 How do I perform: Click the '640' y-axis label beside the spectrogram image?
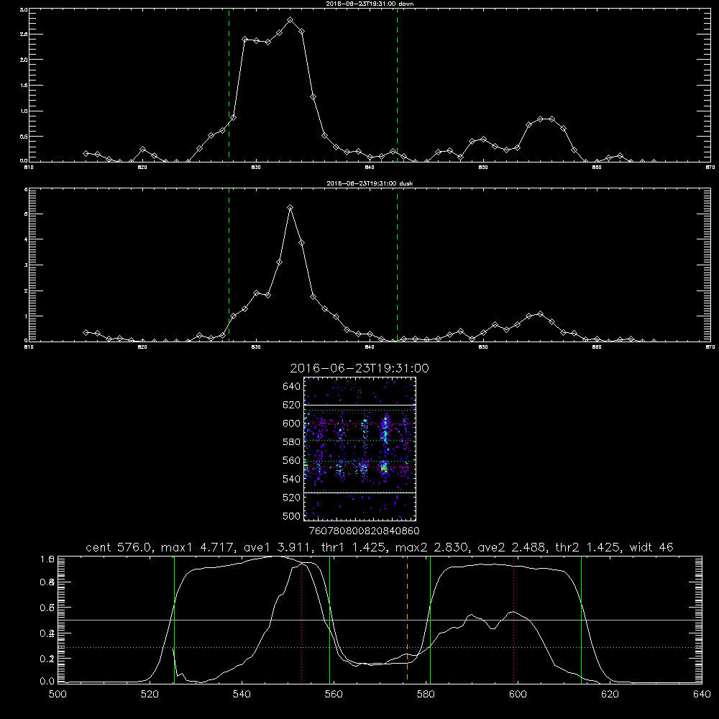pyautogui.click(x=292, y=387)
